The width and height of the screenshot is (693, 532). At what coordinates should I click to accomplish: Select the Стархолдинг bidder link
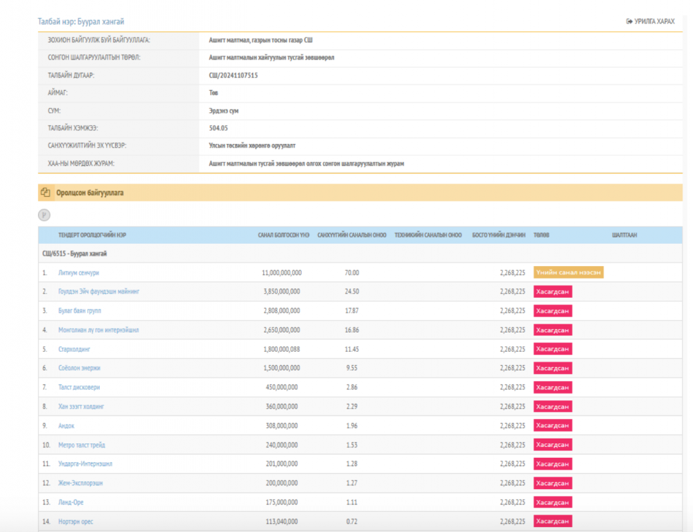(74, 349)
